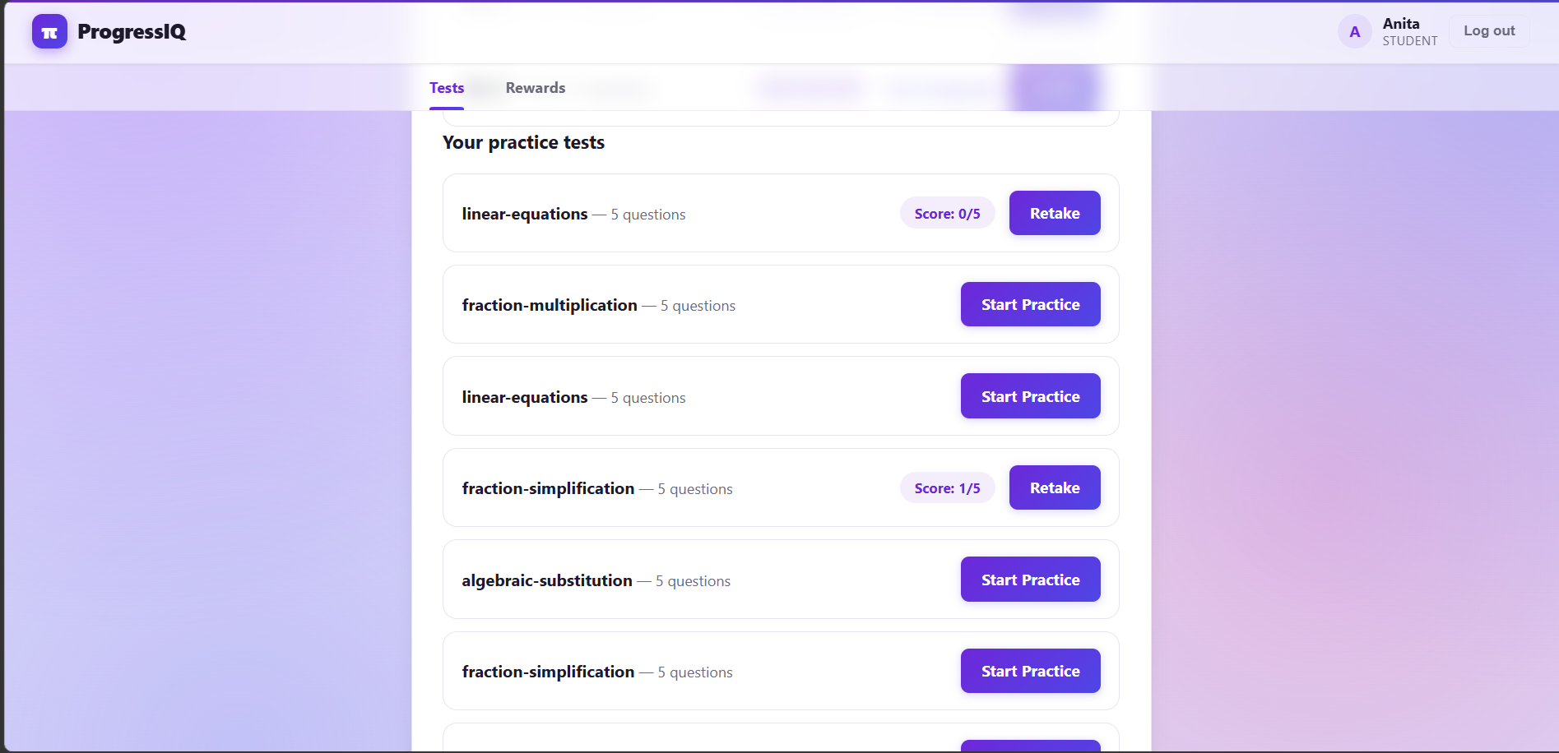Start Practice for fraction-multiplication
Screen dimensions: 1559x753
[1030, 304]
